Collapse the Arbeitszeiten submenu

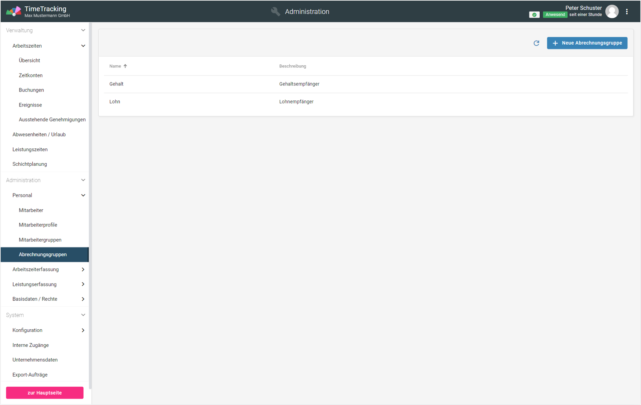(x=83, y=46)
